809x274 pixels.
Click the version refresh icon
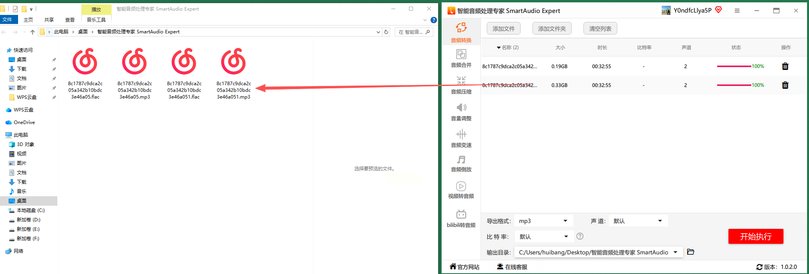(x=759, y=267)
